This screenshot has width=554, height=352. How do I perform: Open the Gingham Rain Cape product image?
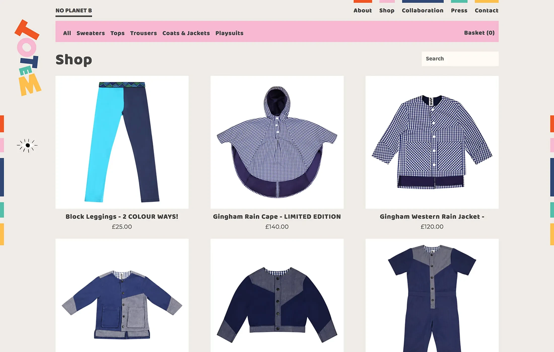tap(276, 141)
